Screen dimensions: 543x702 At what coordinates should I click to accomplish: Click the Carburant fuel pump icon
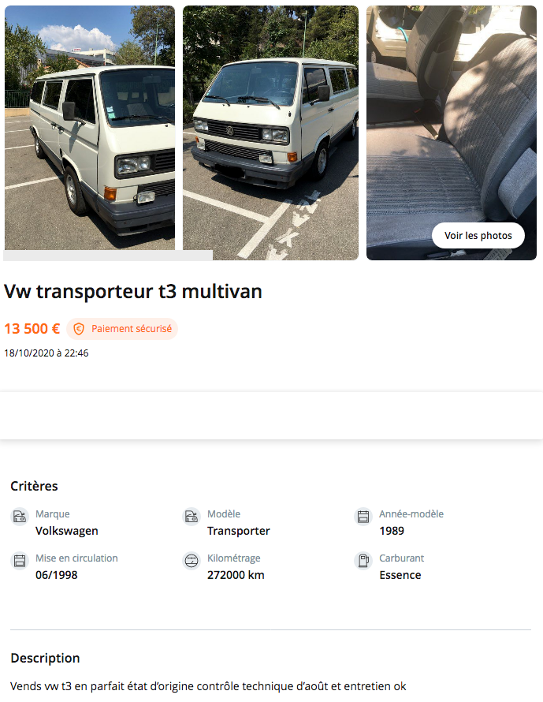363,561
